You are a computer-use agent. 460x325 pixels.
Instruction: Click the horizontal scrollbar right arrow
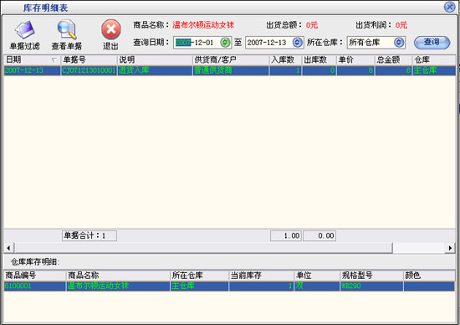[x=450, y=248]
